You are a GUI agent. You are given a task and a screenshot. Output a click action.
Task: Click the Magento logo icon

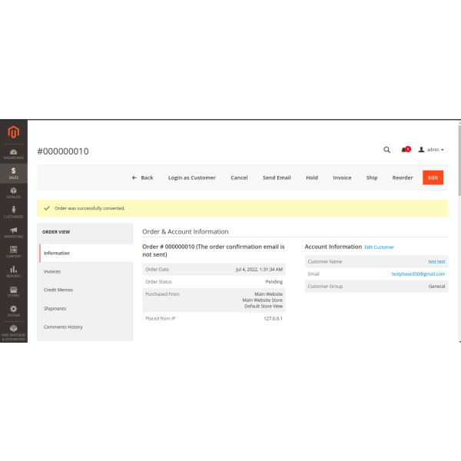pyautogui.click(x=13, y=133)
